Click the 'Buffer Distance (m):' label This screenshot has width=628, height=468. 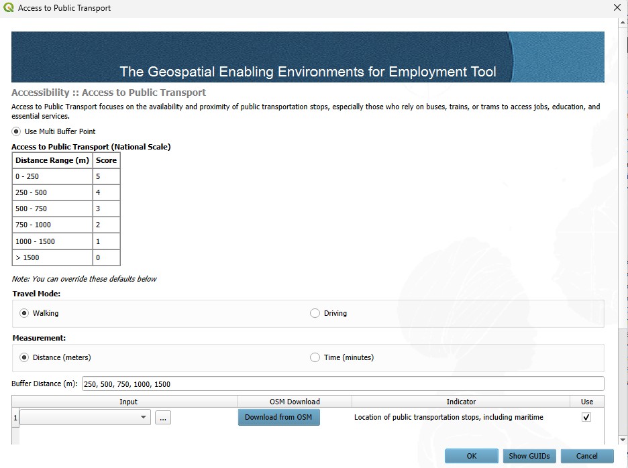(x=44, y=384)
